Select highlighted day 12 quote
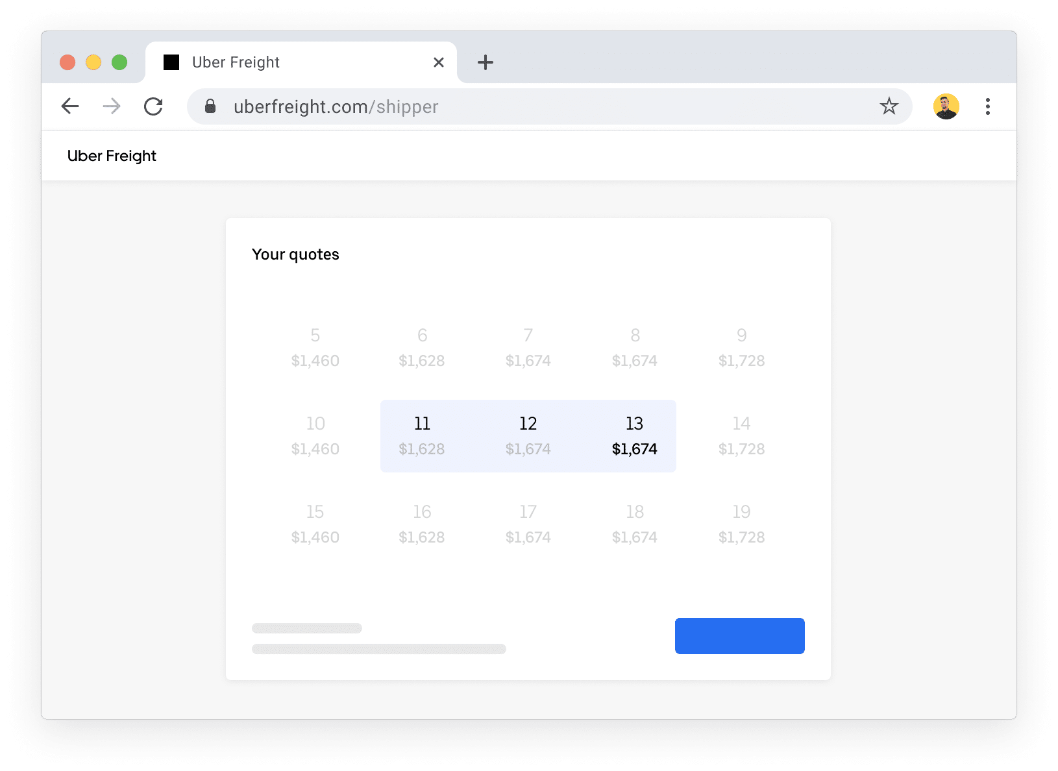The width and height of the screenshot is (1058, 771). 528,436
